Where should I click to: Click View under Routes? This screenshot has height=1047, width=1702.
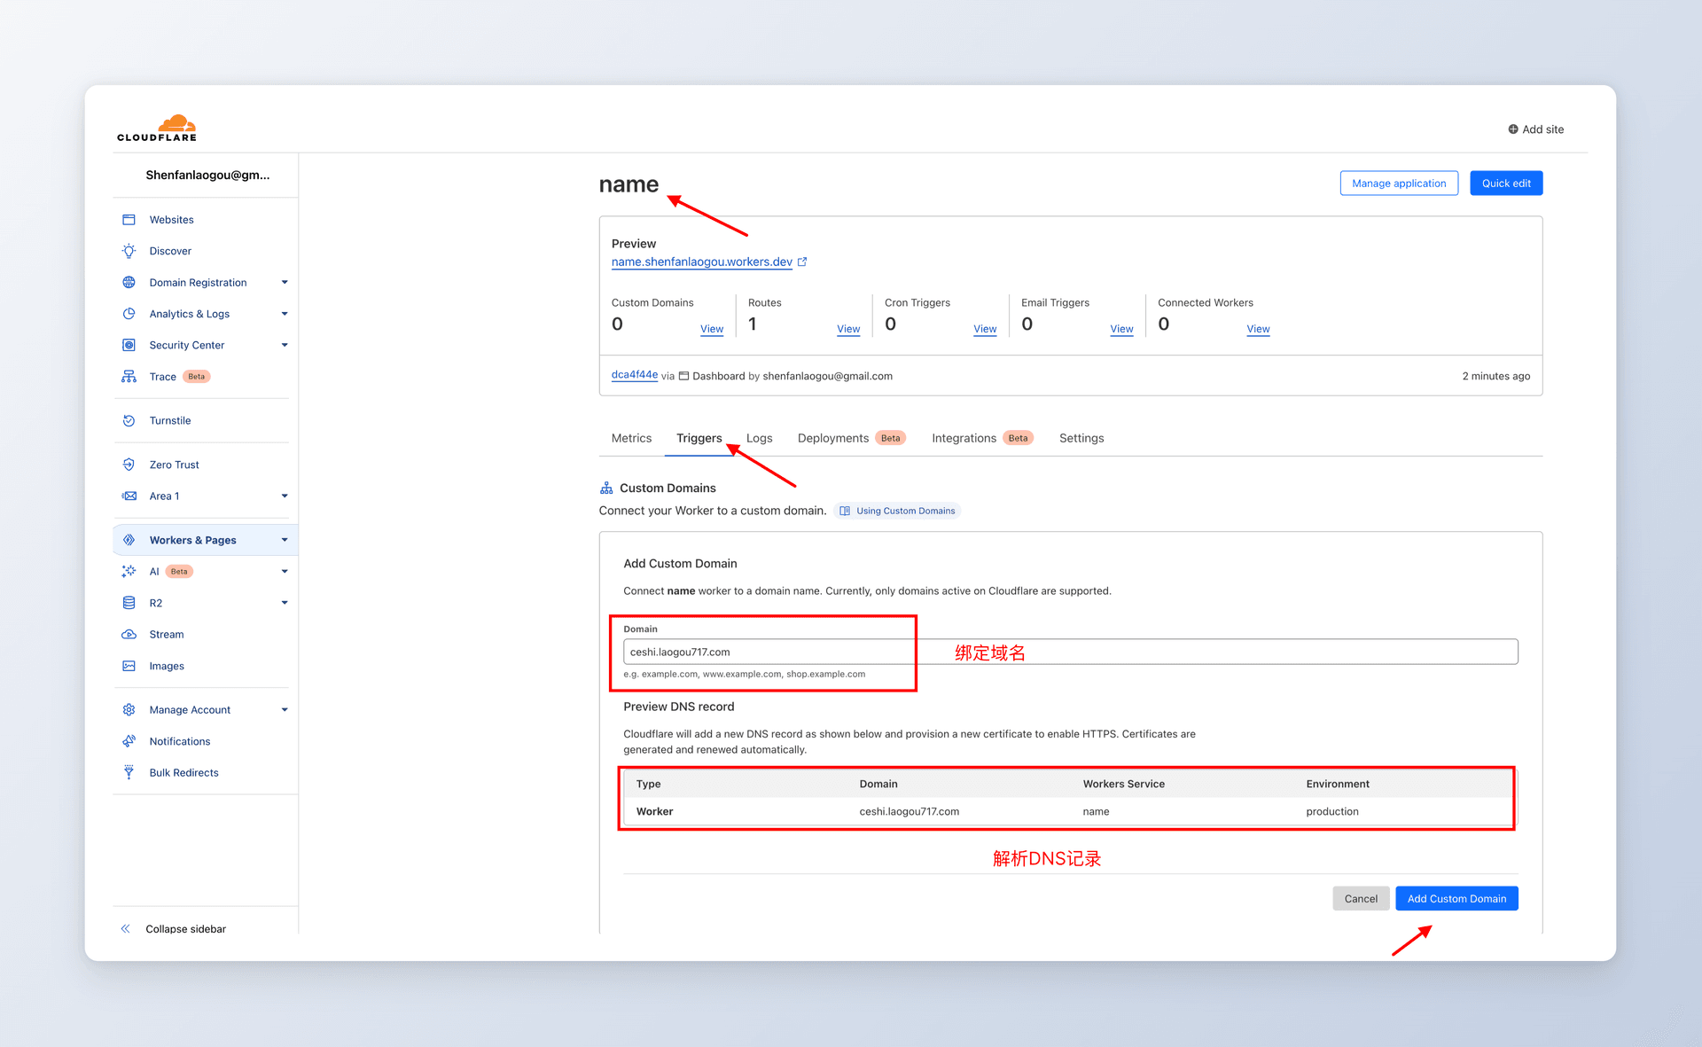[848, 329]
